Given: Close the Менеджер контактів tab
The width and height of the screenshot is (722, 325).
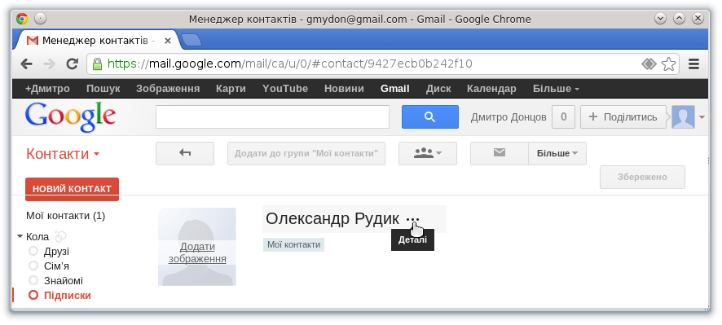Looking at the screenshot, I should [168, 41].
